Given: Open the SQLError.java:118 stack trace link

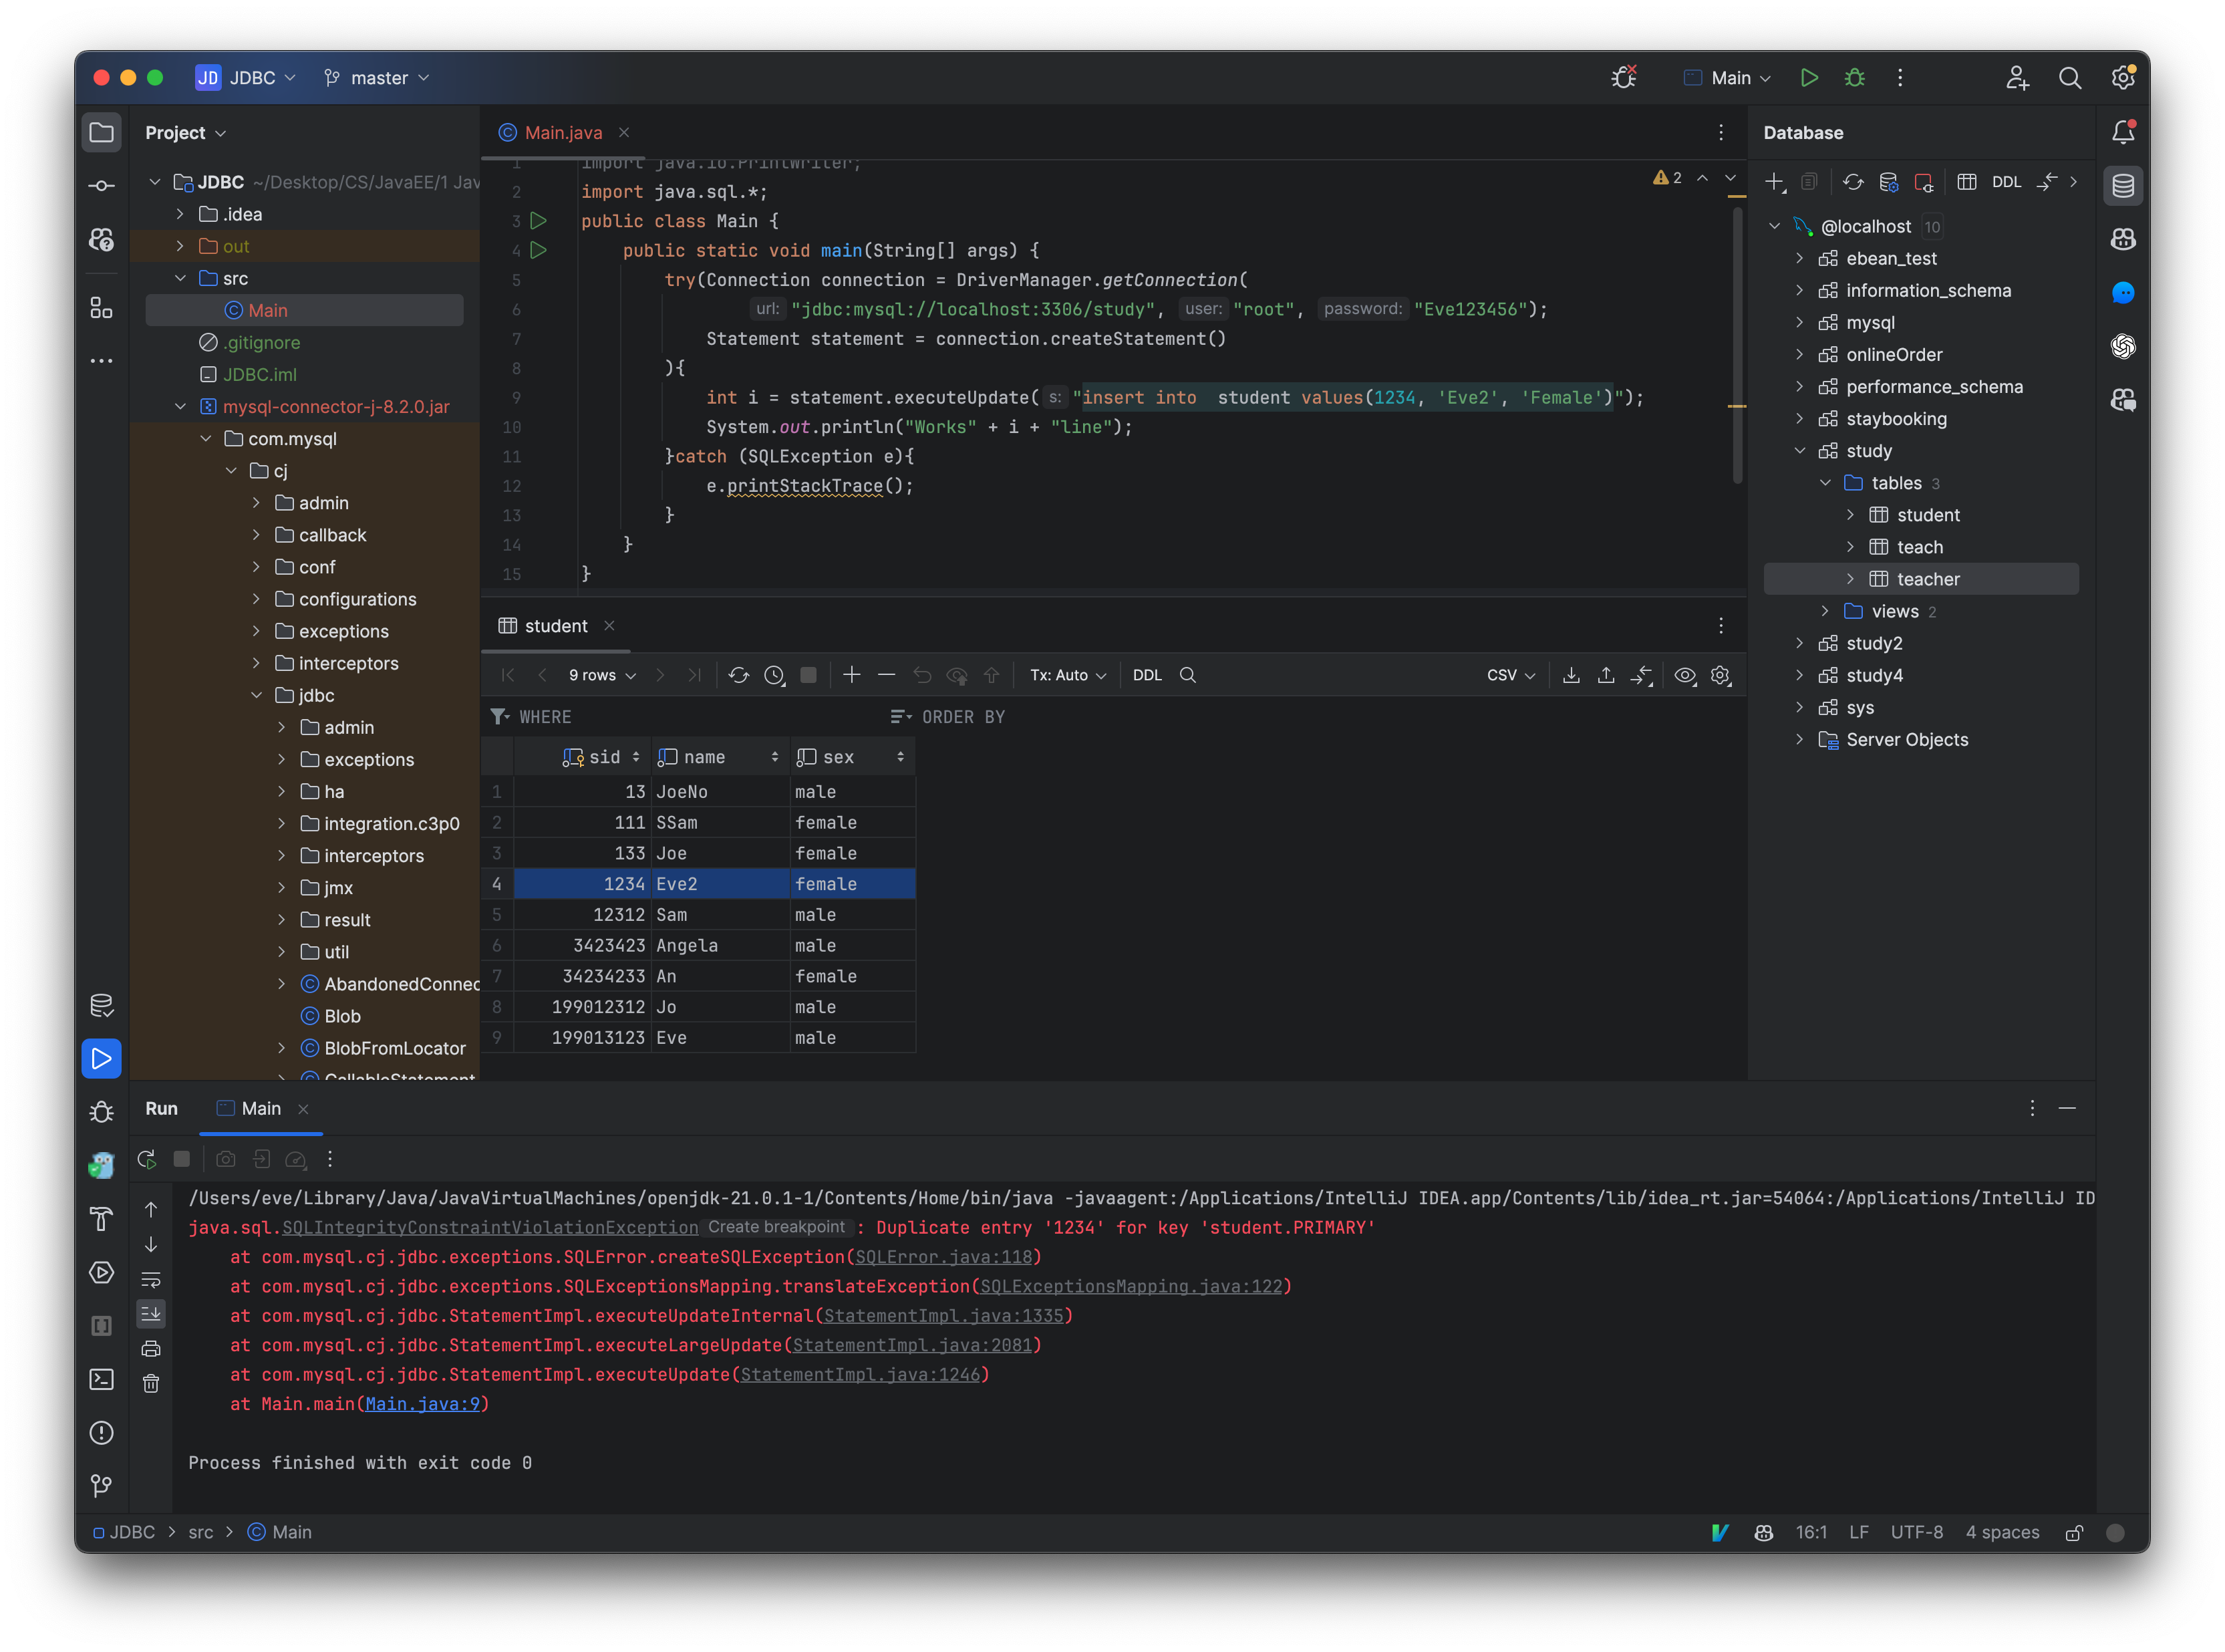Looking at the screenshot, I should tap(943, 1257).
